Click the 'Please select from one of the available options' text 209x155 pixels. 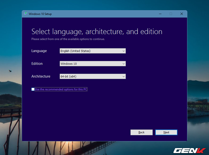click(x=68, y=39)
